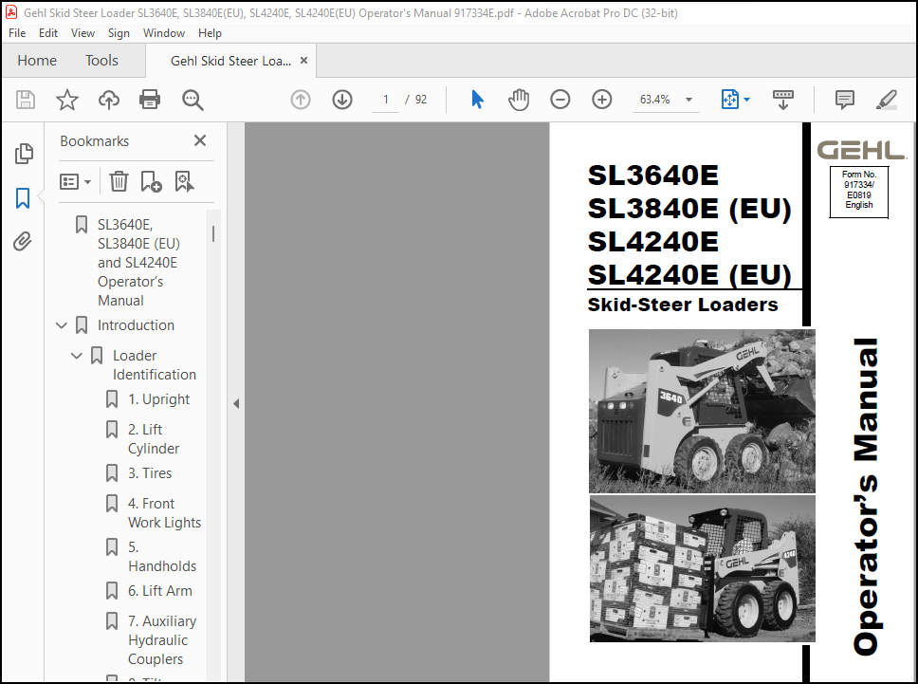Jump to 4. Front Work Lights bookmark
This screenshot has width=918, height=684.
point(164,513)
